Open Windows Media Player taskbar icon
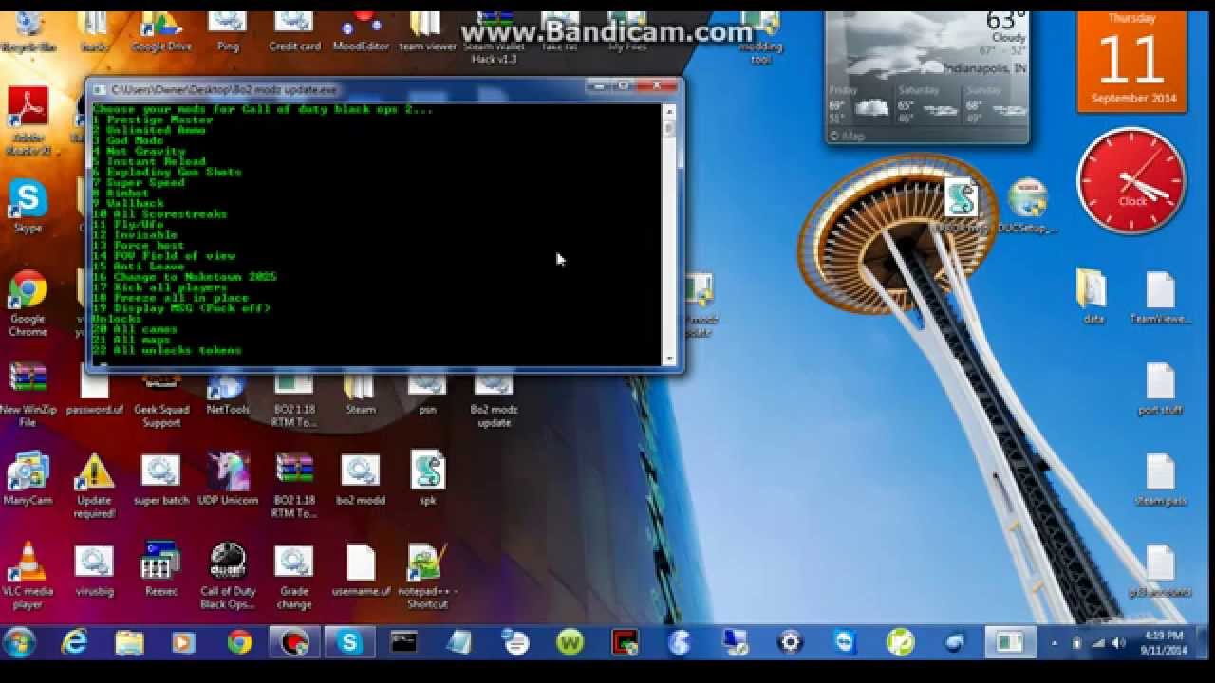The width and height of the screenshot is (1215, 683). [x=183, y=642]
